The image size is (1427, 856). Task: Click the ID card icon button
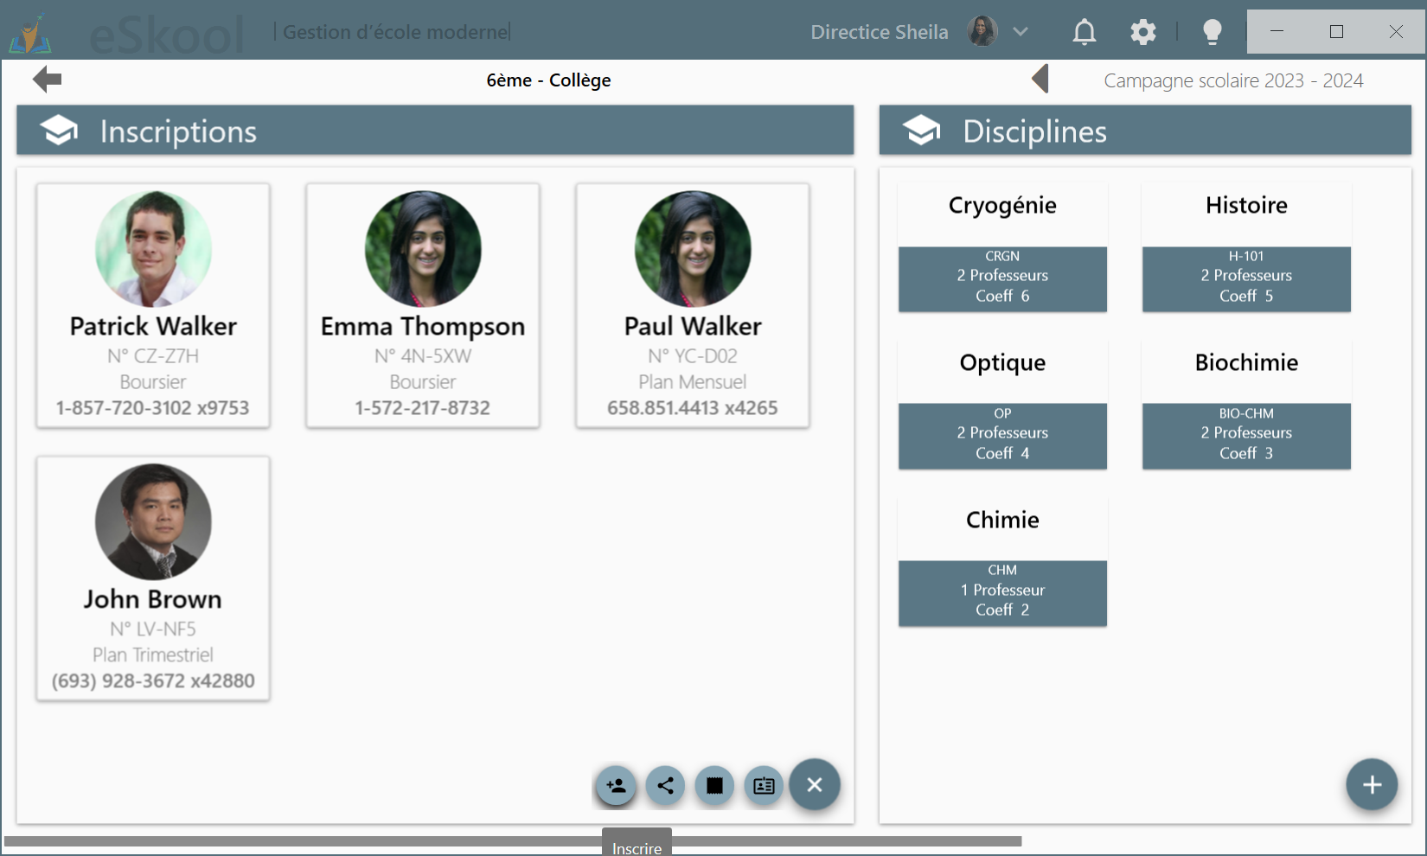[764, 785]
